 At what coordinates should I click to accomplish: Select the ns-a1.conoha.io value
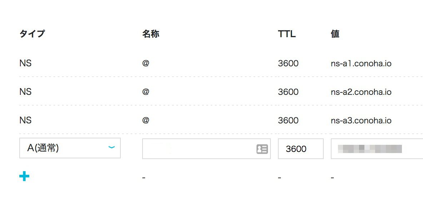361,63
